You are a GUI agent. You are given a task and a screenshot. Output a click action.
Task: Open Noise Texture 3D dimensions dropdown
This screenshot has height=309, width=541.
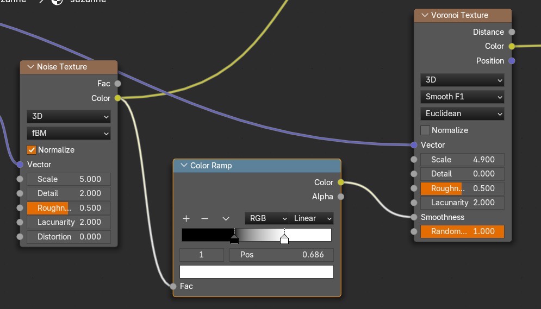[69, 116]
